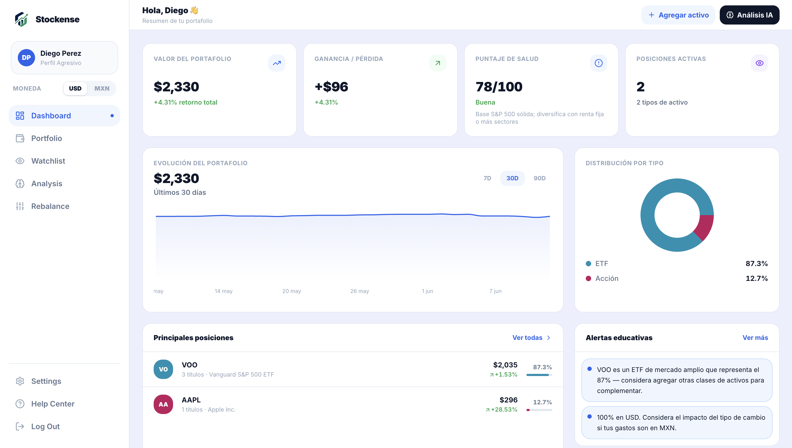
Task: Switch currency to MXN
Action: 102,88
